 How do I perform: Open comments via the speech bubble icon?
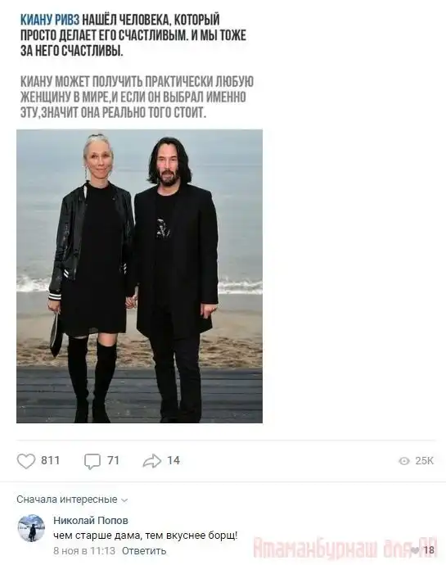tap(92, 461)
